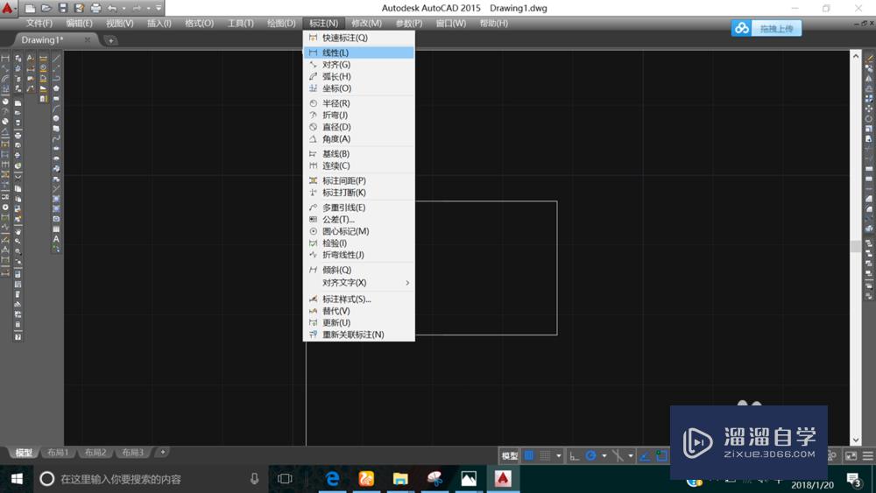Click the New drawing icon

point(30,9)
